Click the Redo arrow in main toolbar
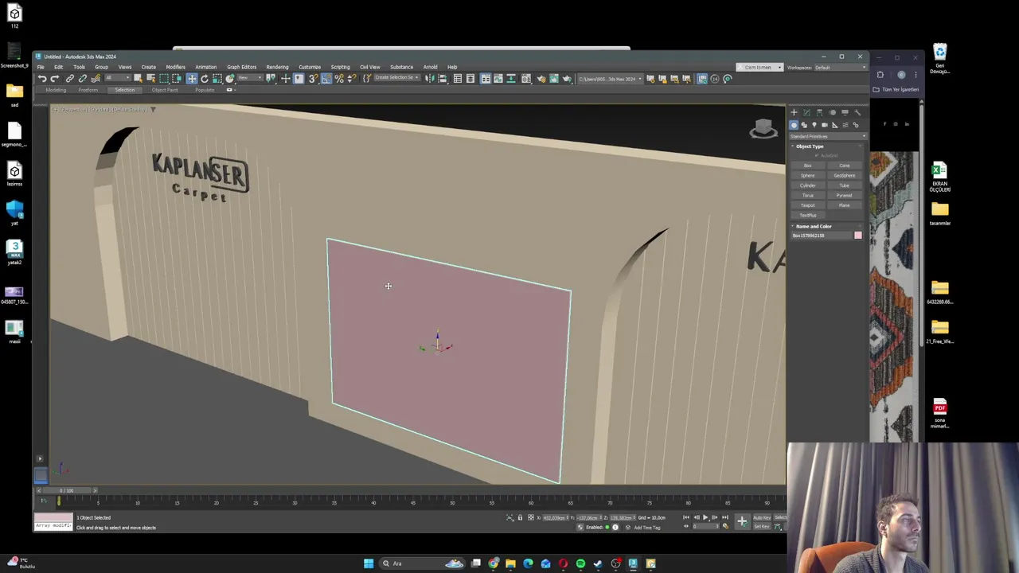Screen dimensions: 1019x573 (x=54, y=78)
